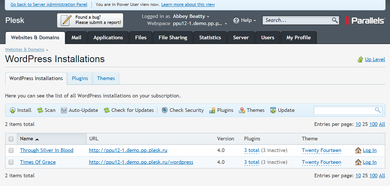Click house icon for Times Of Grace
The image size is (390, 186).
358,162
